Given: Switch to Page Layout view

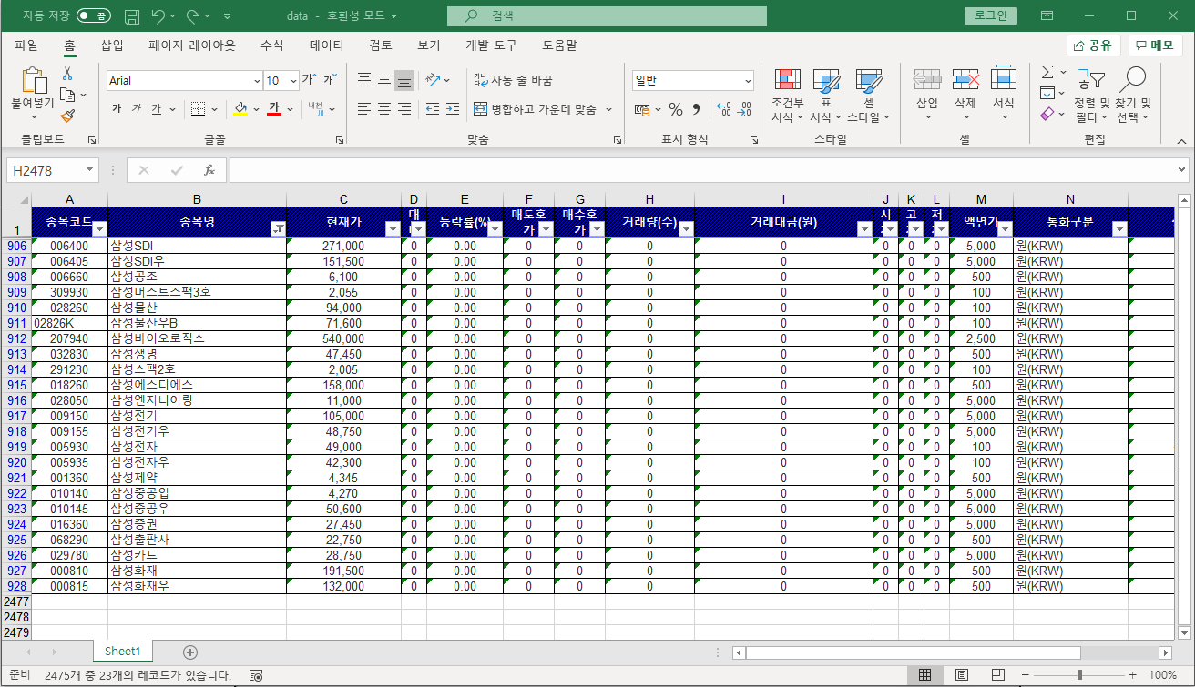Looking at the screenshot, I should [x=961, y=675].
